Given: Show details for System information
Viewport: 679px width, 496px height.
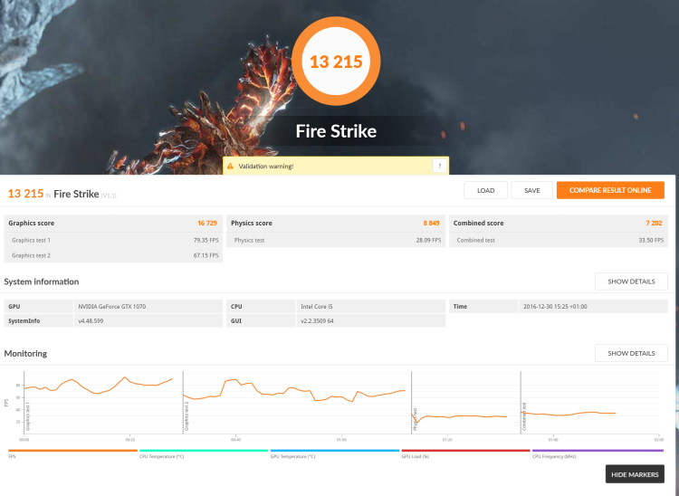Looking at the screenshot, I should (x=631, y=281).
